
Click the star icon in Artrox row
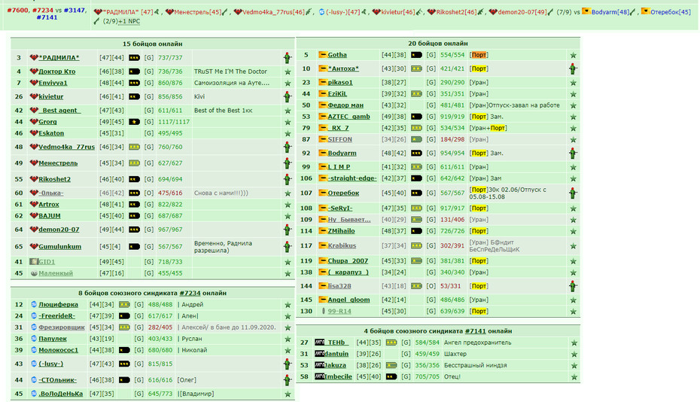pyautogui.click(x=288, y=205)
